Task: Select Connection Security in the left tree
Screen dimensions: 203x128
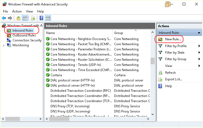Action: point(27,40)
